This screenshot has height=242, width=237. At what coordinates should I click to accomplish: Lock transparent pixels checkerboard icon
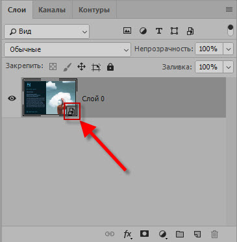(x=53, y=67)
